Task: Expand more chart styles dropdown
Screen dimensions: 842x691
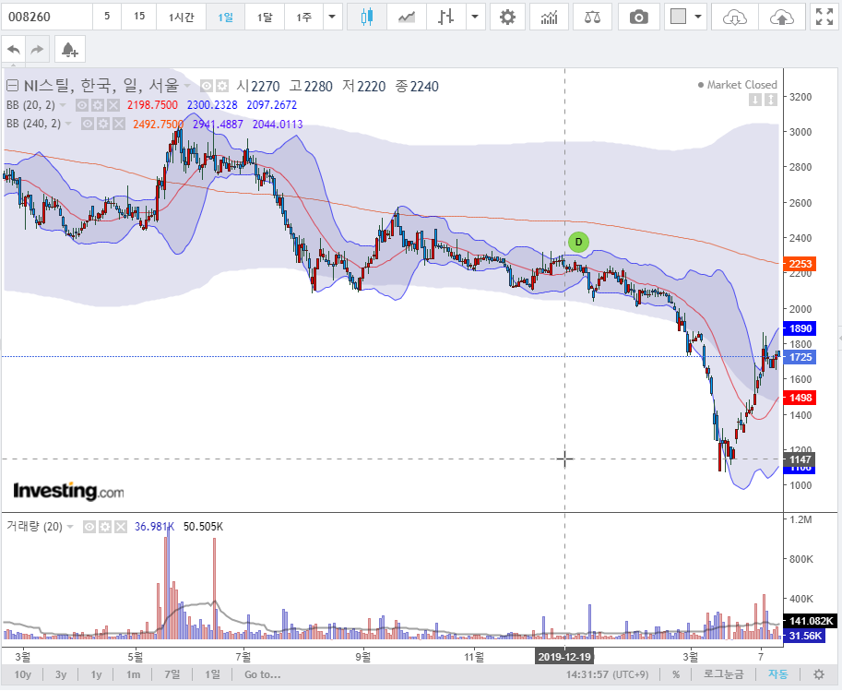Action: click(x=475, y=18)
